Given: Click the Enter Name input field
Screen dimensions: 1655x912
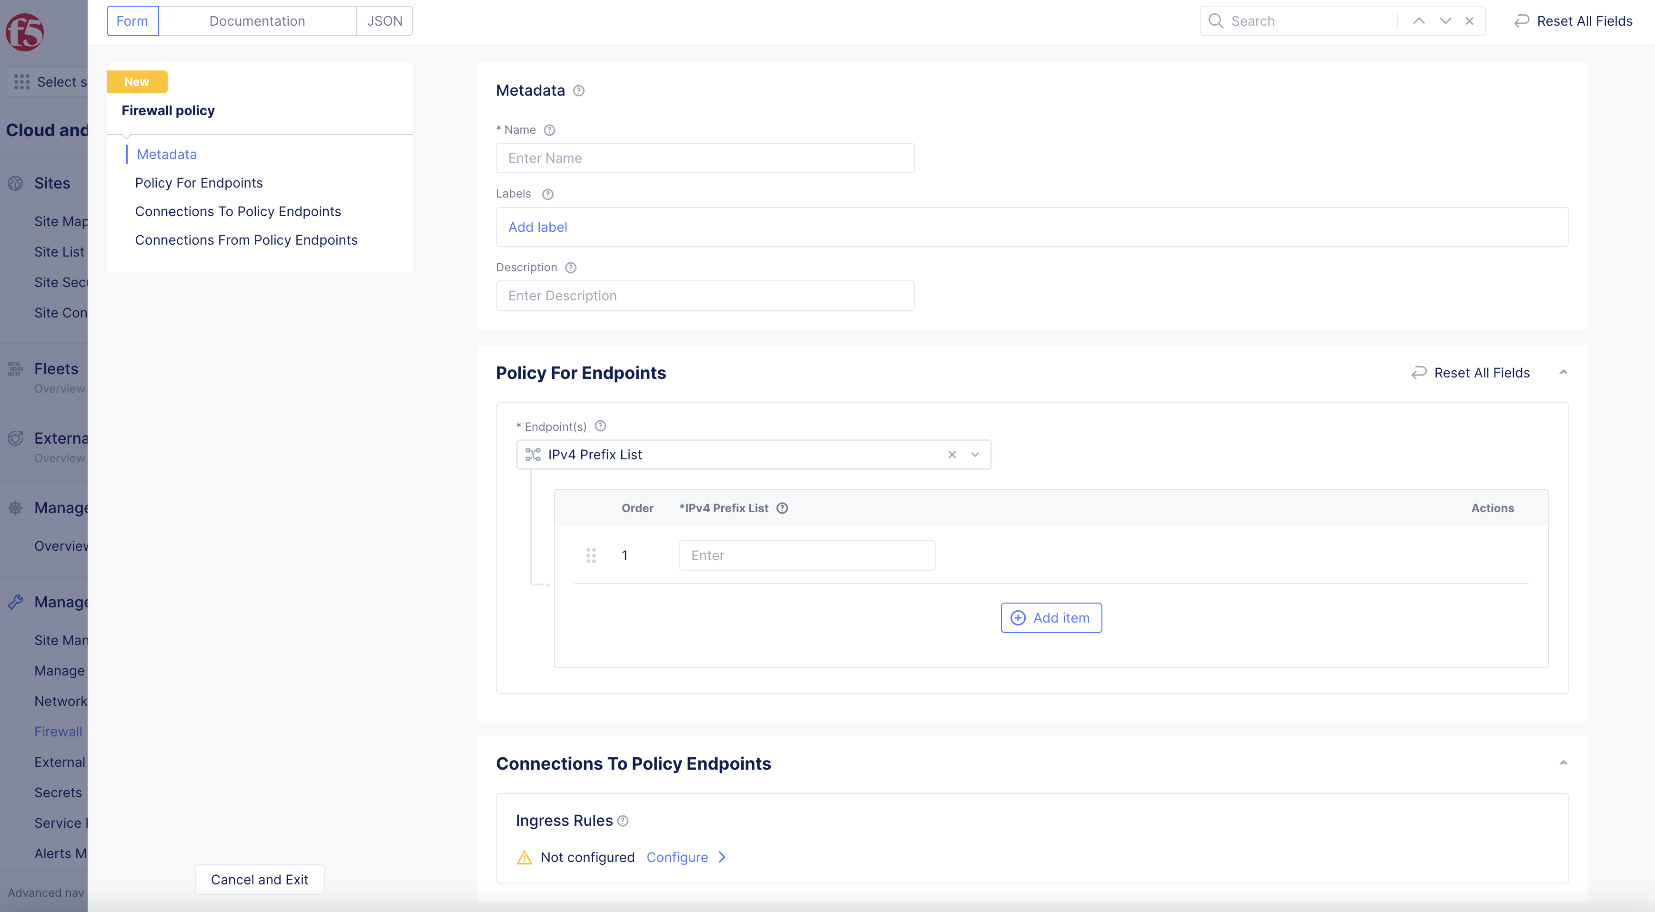Looking at the screenshot, I should point(705,158).
